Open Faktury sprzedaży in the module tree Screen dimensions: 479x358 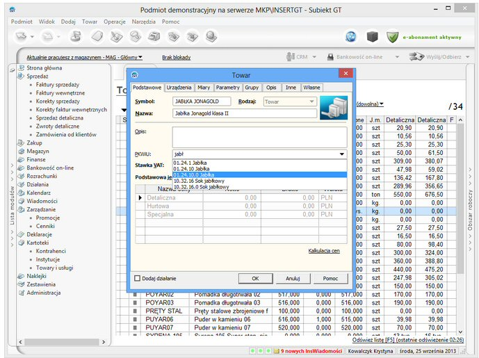point(59,84)
